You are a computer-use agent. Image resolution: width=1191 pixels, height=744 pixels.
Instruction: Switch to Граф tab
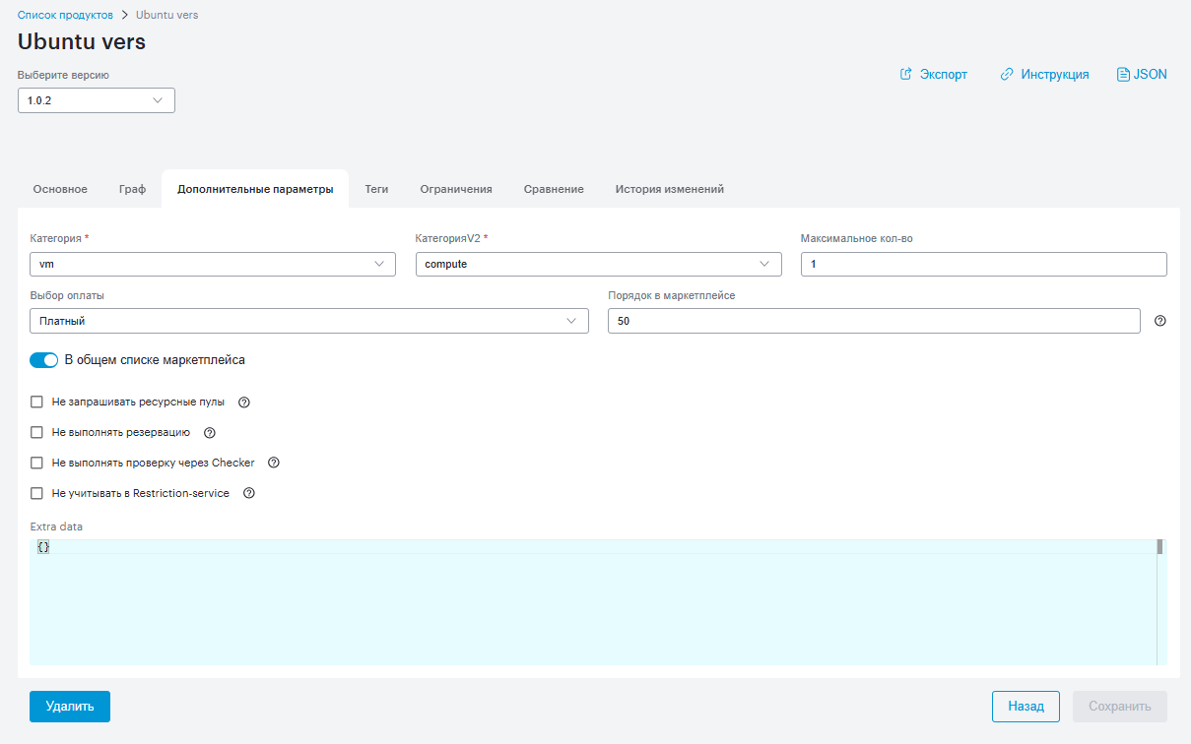132,189
